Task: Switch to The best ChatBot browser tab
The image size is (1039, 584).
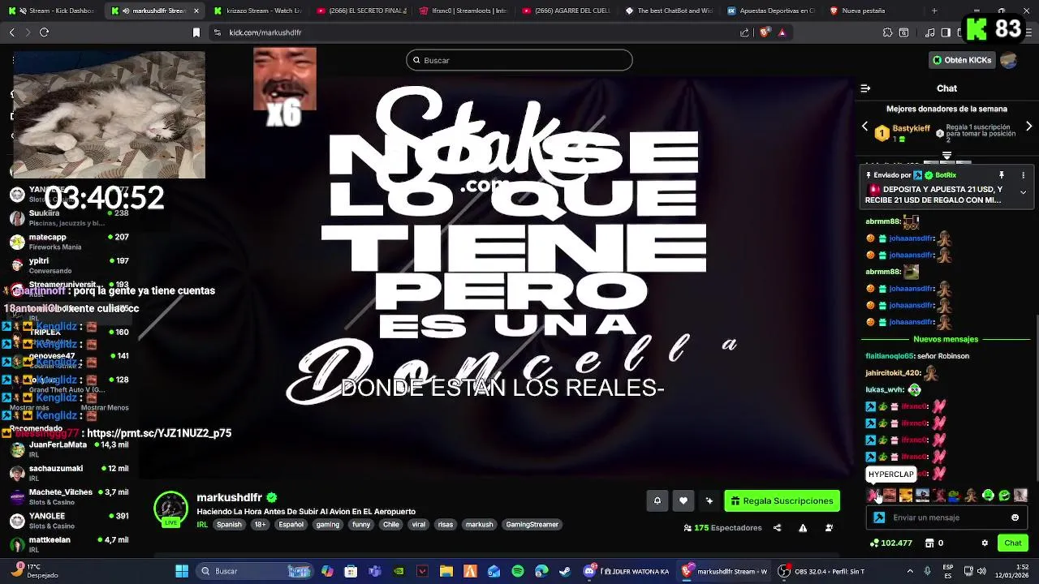Action: point(670,11)
